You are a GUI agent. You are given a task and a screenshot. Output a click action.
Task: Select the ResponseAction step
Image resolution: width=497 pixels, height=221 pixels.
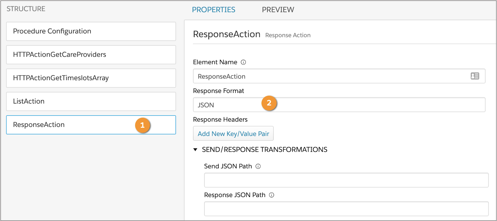tap(91, 125)
